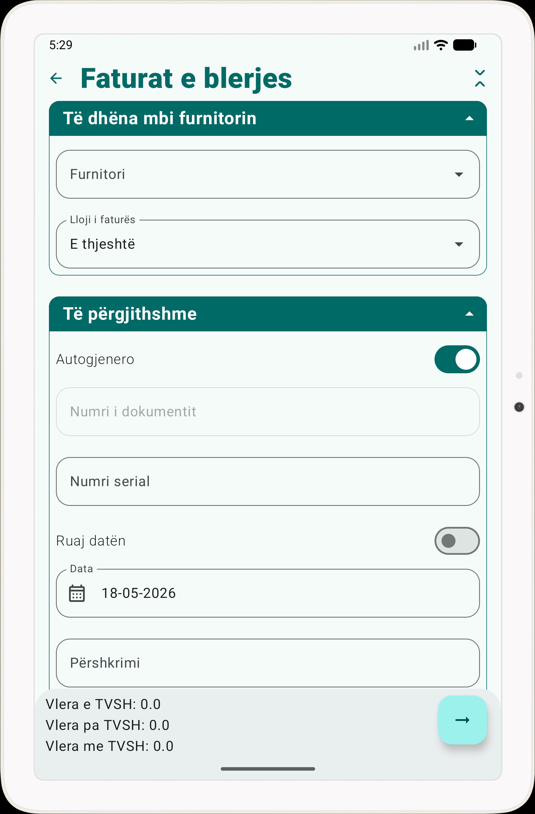Disable the Autogjenero switch
Viewport: 535px width, 814px height.
[457, 360]
